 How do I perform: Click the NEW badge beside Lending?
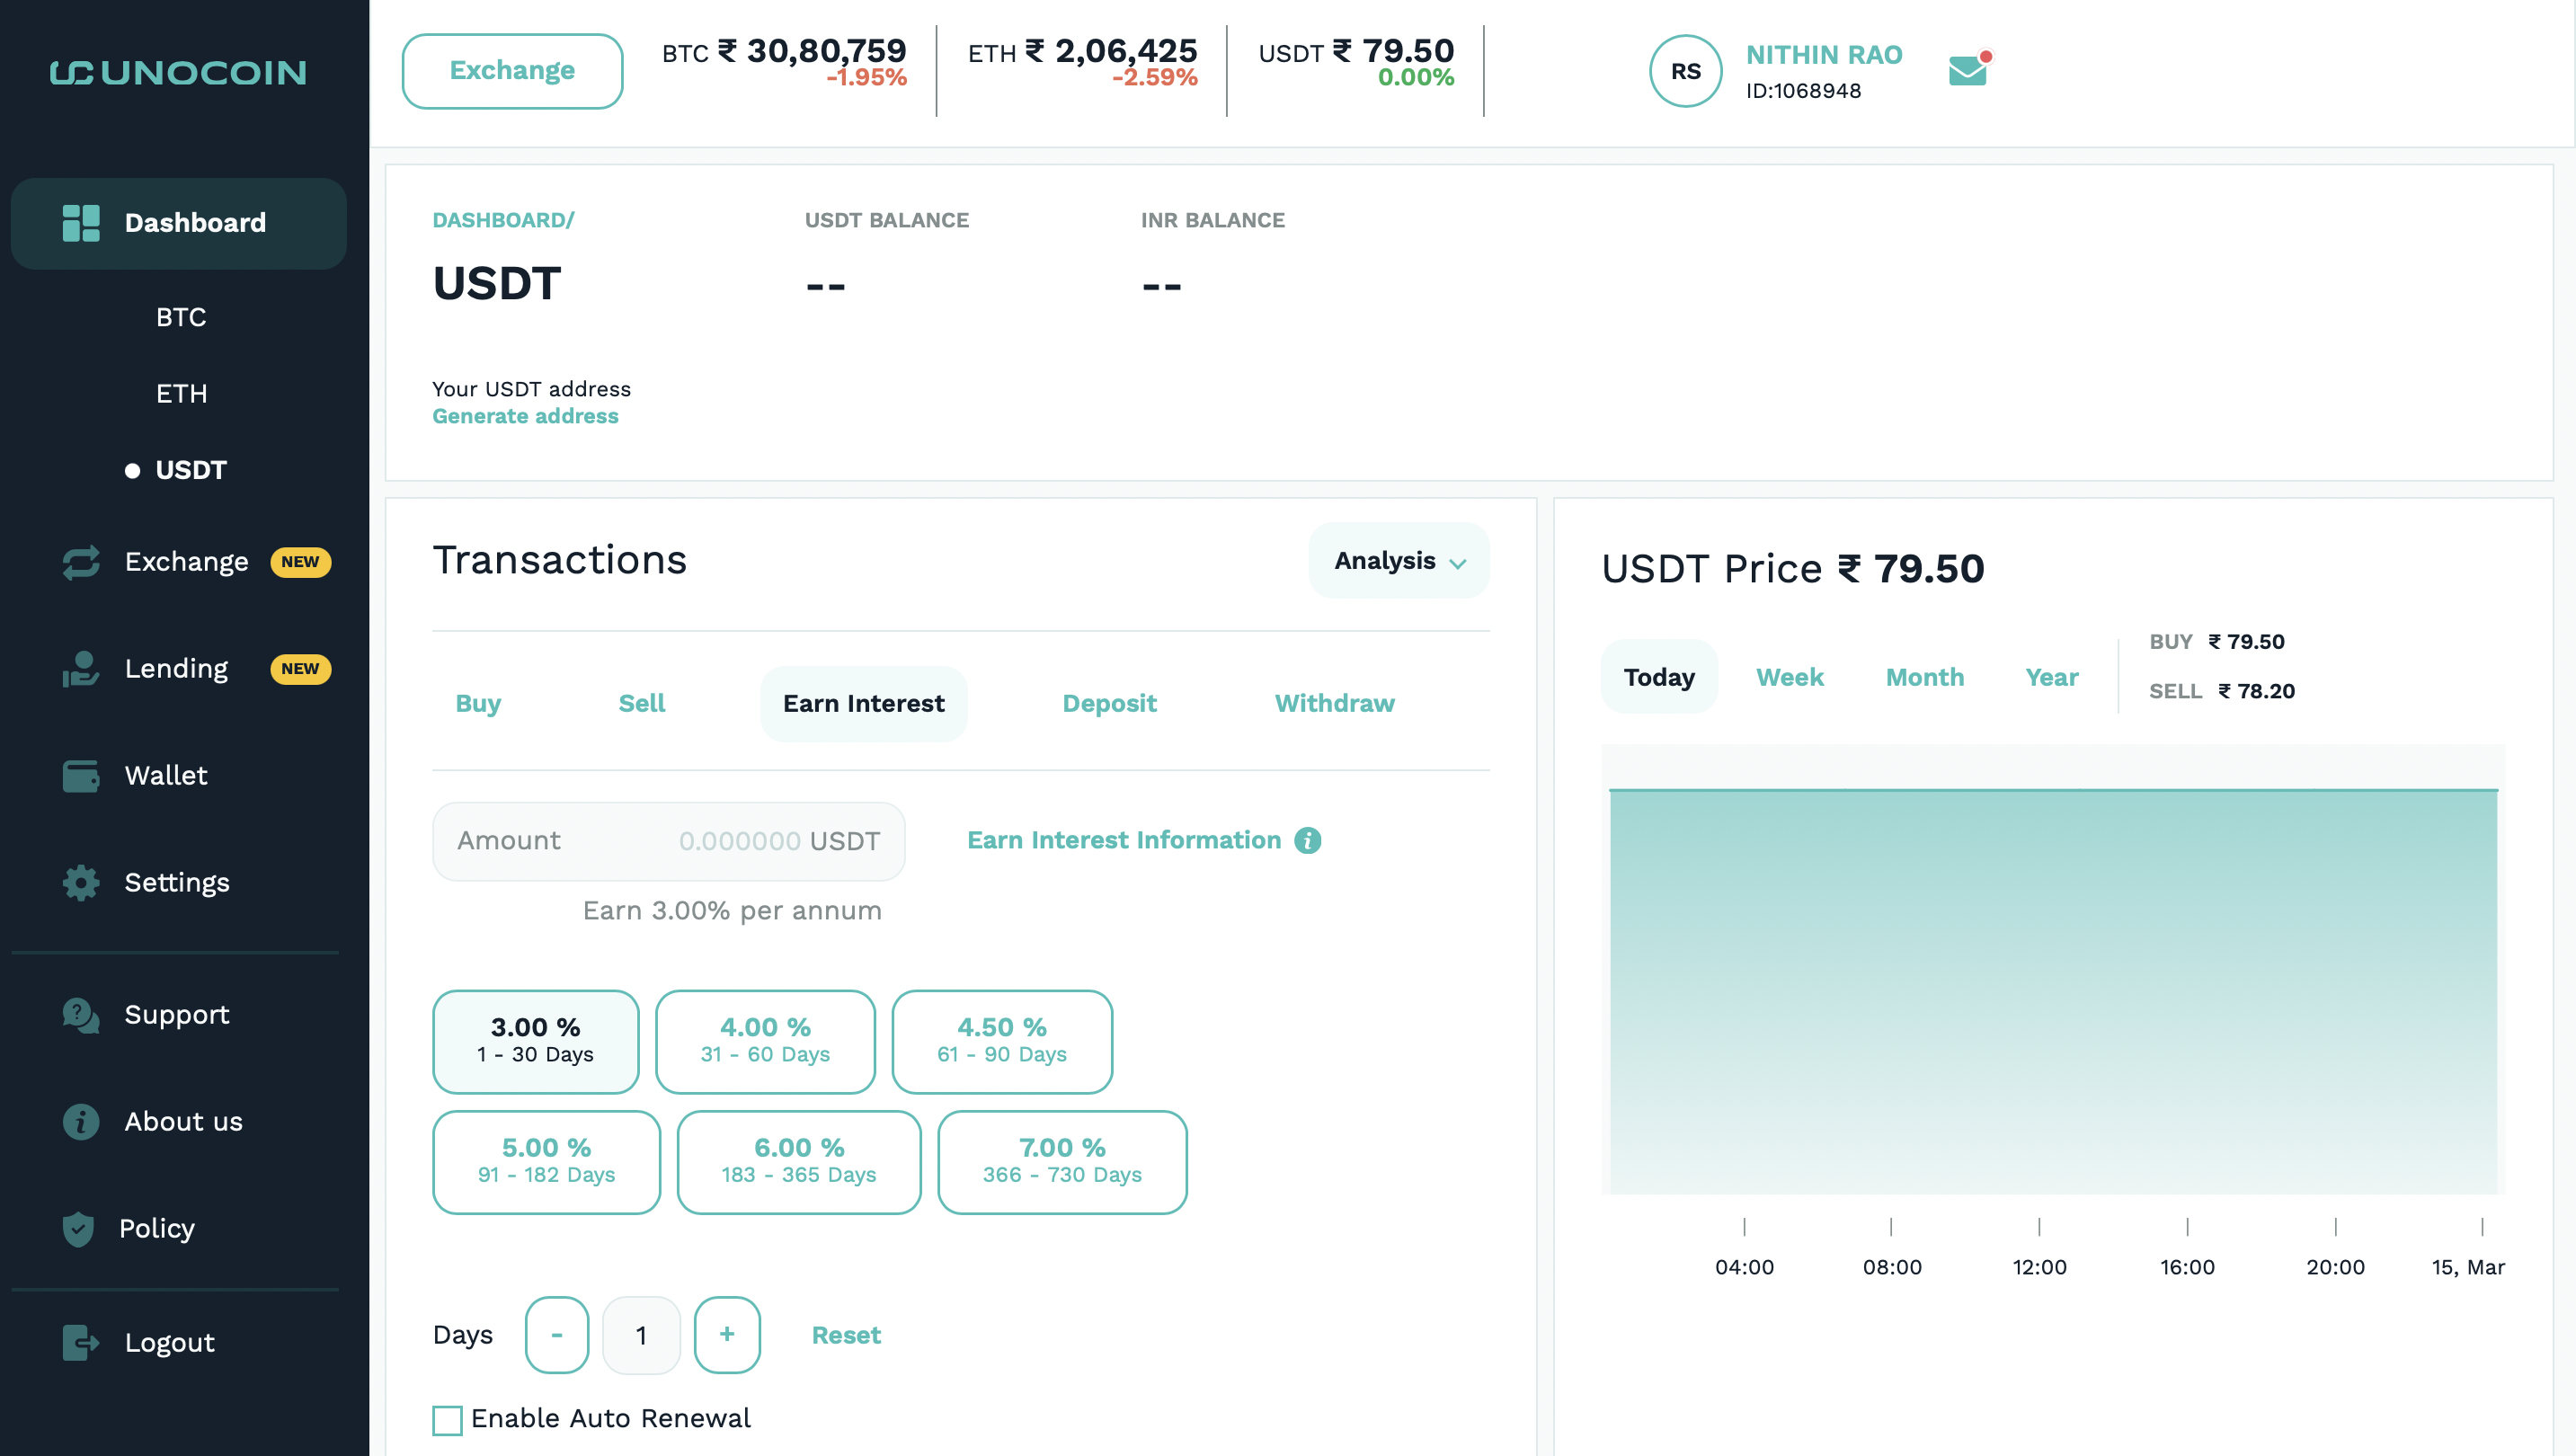[x=300, y=669]
